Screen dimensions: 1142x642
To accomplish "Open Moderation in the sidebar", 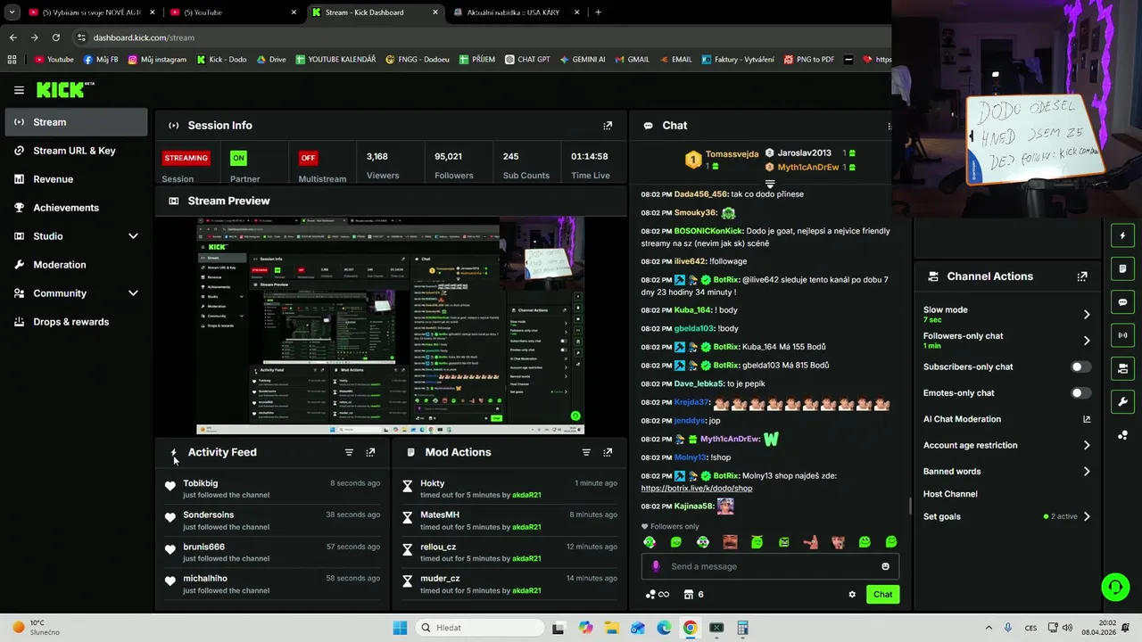I will click(77, 265).
